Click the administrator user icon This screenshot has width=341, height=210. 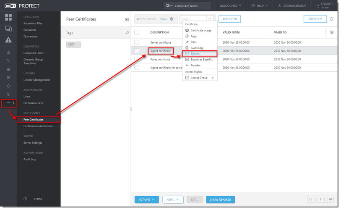click(280, 5)
